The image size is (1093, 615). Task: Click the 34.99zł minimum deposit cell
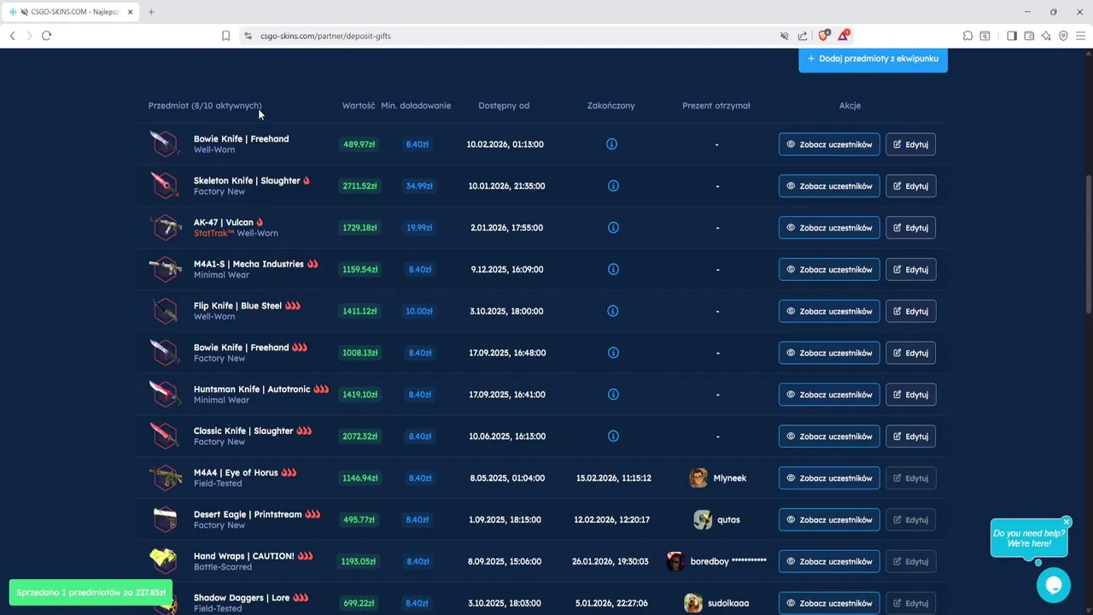tap(419, 186)
